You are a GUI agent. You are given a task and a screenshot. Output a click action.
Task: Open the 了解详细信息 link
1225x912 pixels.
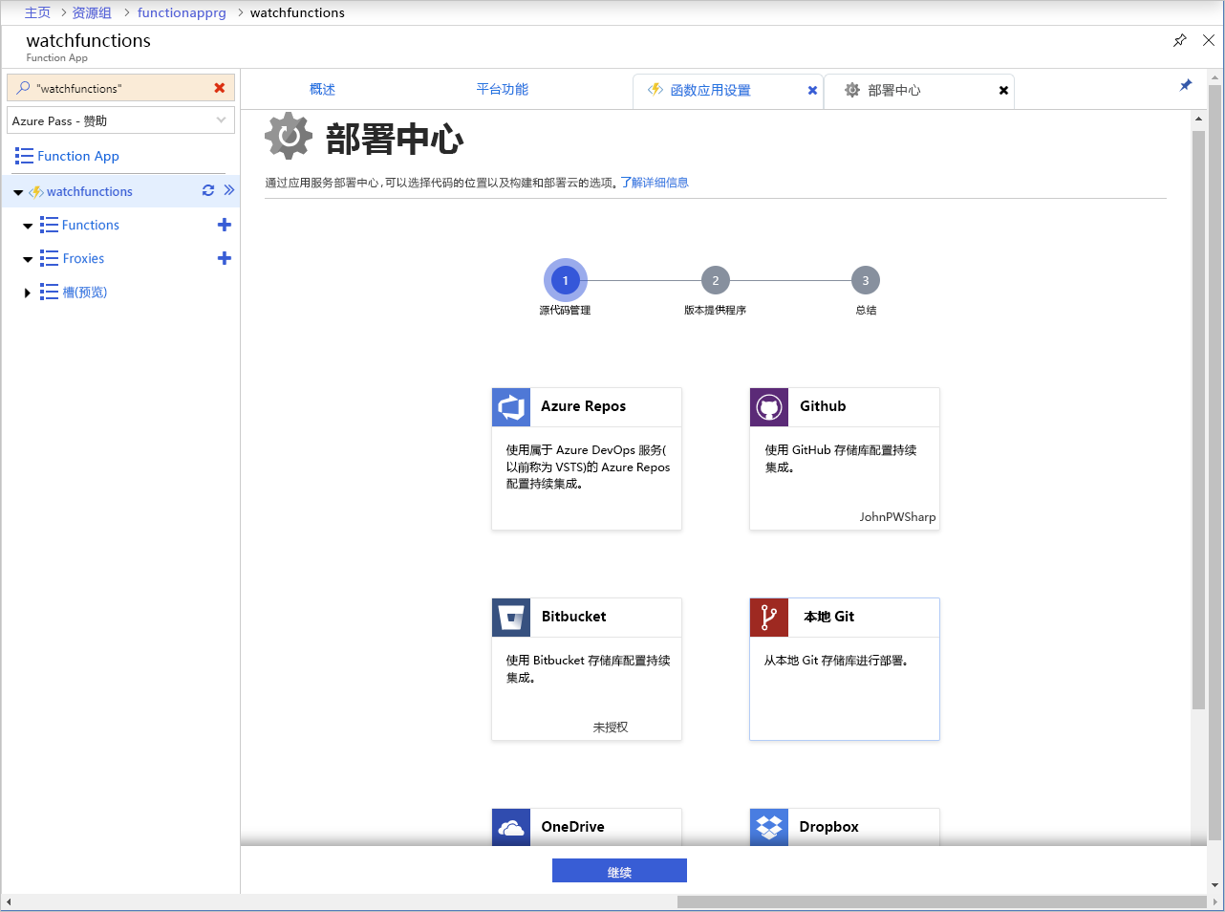coord(655,183)
